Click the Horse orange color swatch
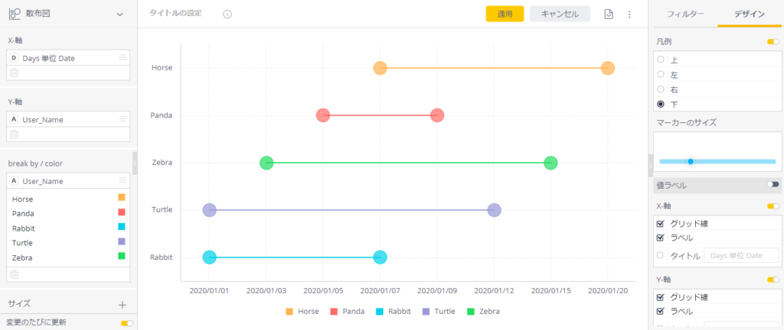 [x=121, y=198]
